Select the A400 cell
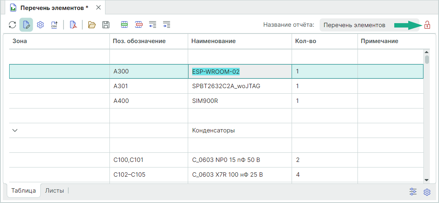 pyautogui.click(x=149, y=101)
